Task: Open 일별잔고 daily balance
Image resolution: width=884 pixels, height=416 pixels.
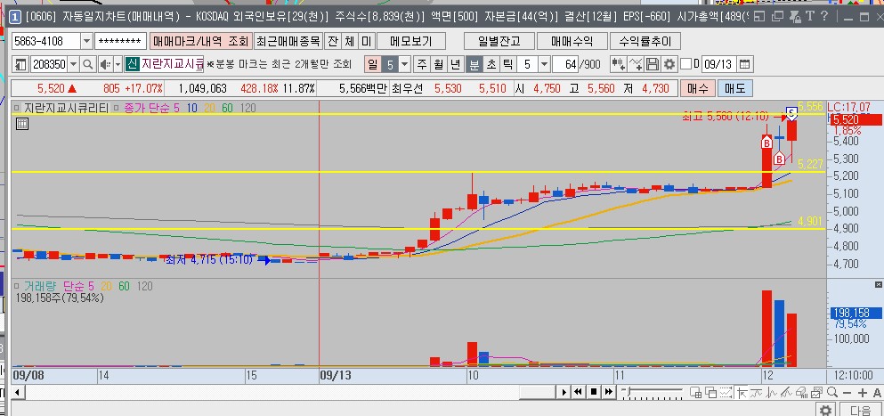Action: click(x=499, y=41)
